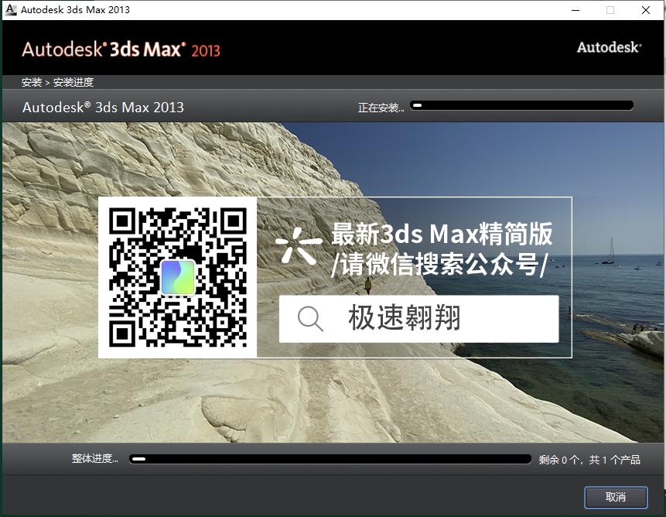
Task: Click the magnifier icon in search box
Action: (x=310, y=319)
